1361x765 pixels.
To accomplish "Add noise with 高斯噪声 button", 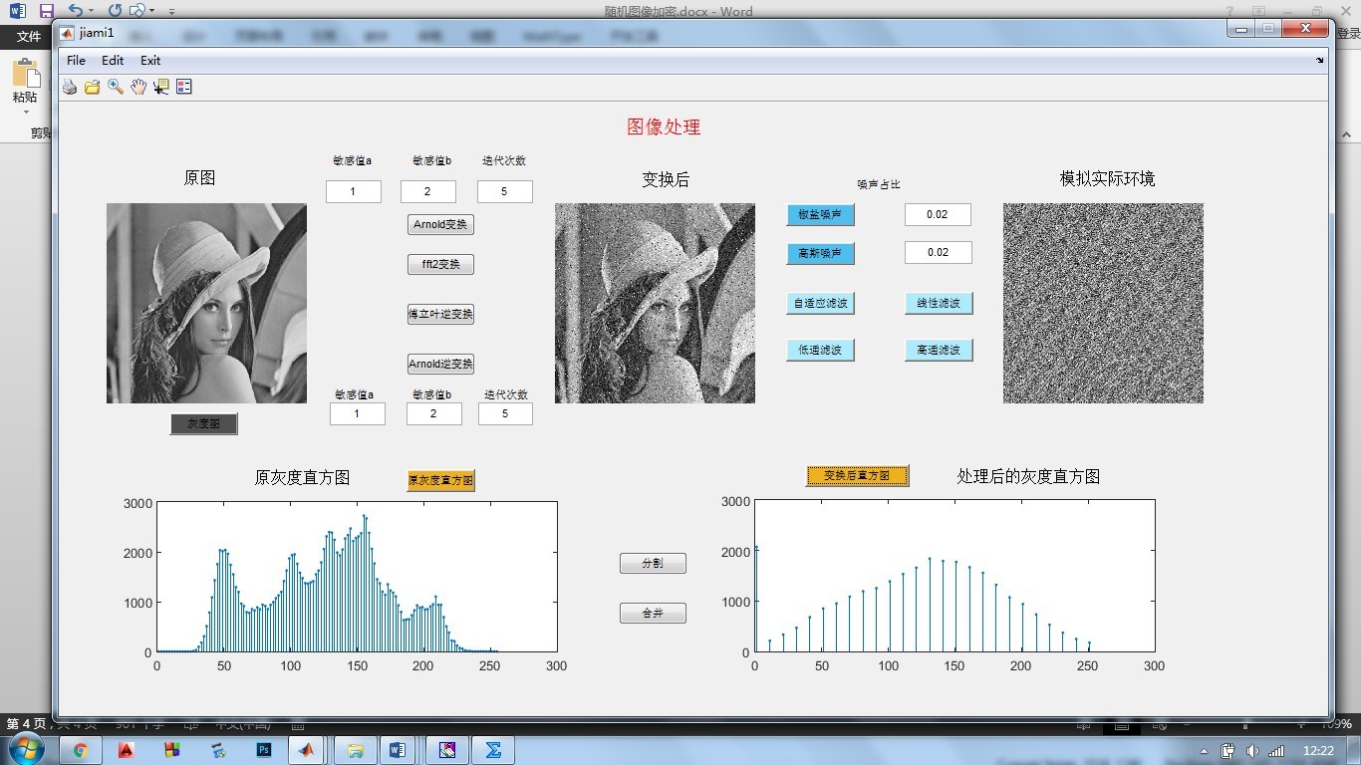I will click(x=820, y=253).
